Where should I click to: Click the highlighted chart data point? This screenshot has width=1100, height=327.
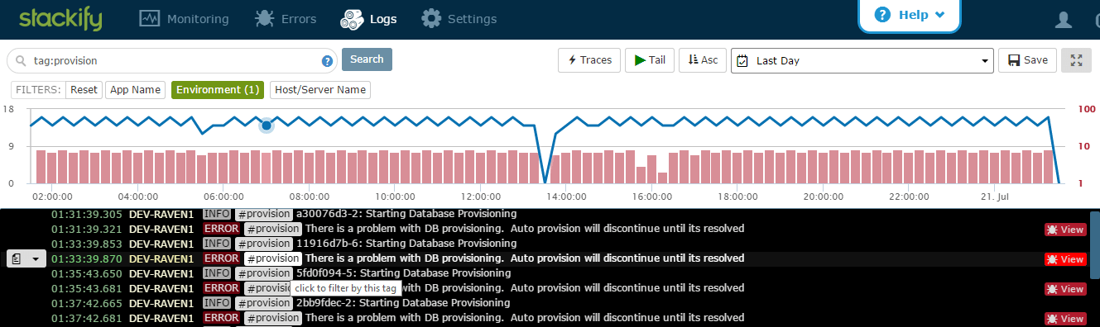[x=267, y=126]
